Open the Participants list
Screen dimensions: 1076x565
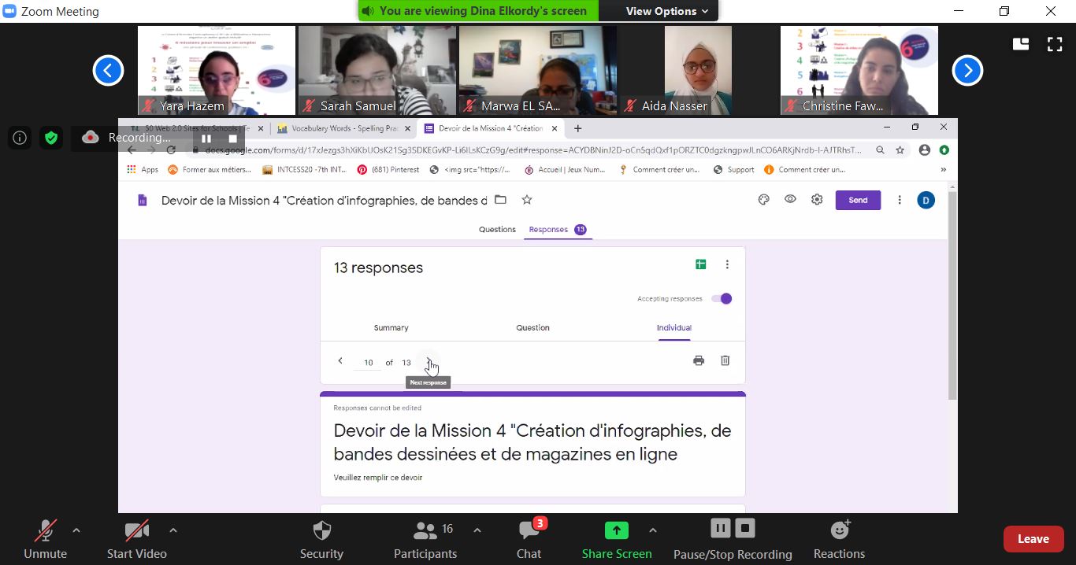[x=425, y=530]
